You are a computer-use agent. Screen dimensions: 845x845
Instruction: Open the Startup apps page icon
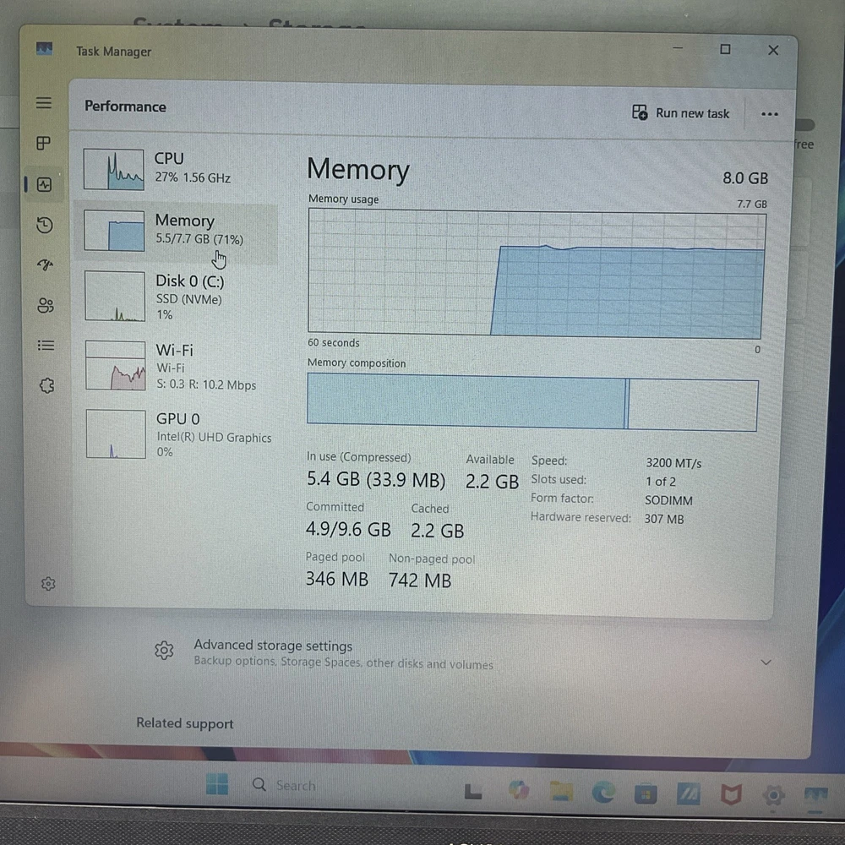pyautogui.click(x=45, y=265)
